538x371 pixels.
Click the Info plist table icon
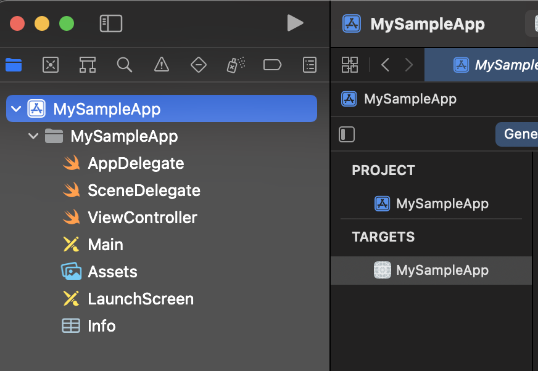coord(71,326)
